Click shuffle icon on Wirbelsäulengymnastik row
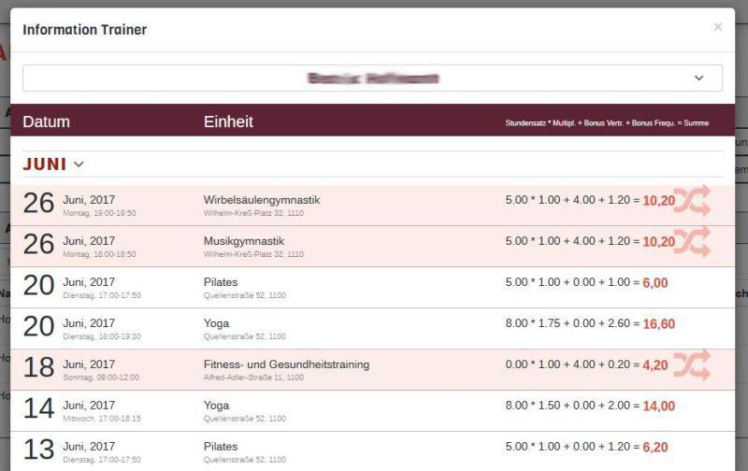 click(692, 200)
